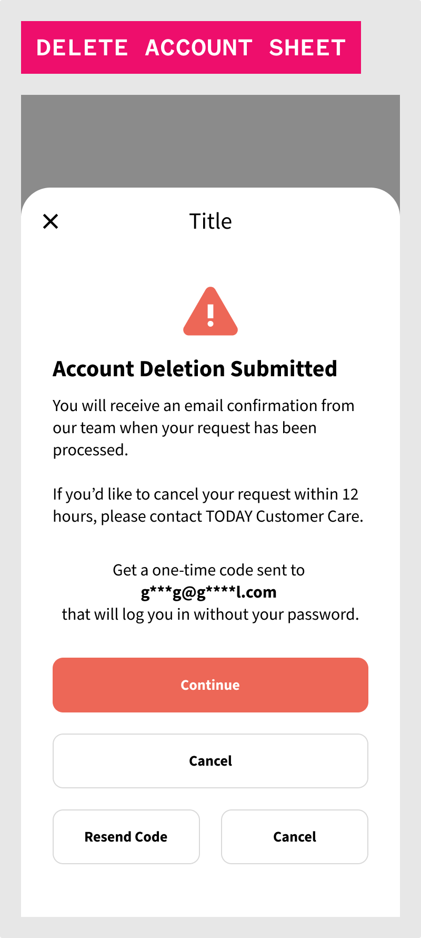Select the masked email address g***g@g****l.com
The height and width of the screenshot is (938, 421).
209,592
